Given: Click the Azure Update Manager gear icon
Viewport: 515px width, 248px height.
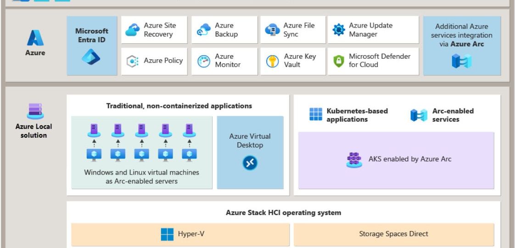Looking at the screenshot, I should pos(338,29).
